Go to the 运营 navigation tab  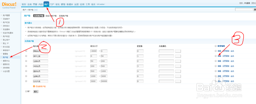(x=76, y=4)
